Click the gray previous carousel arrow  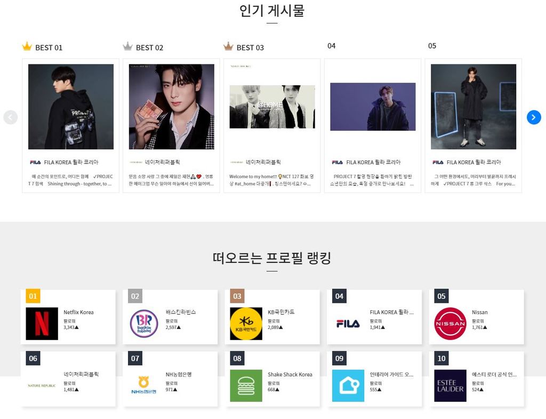click(11, 117)
